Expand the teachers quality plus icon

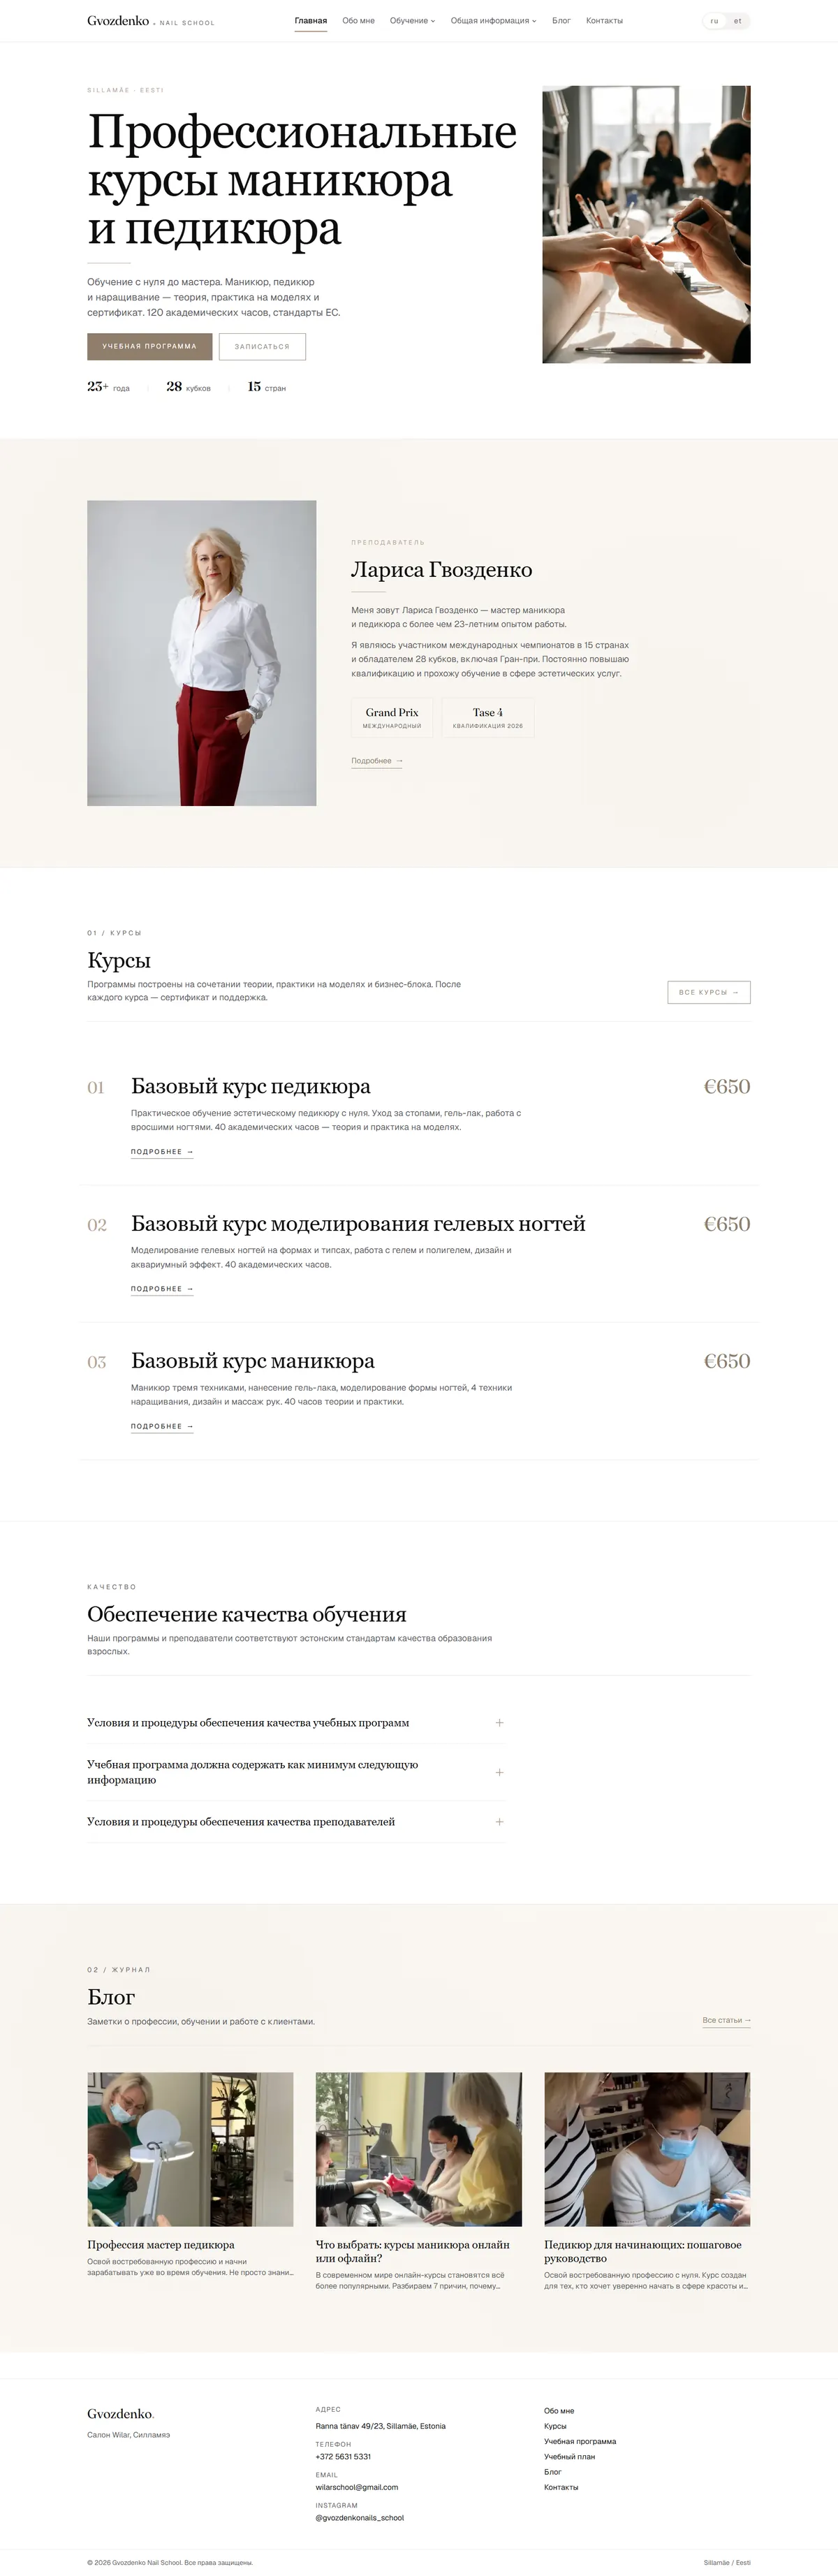coord(499,1821)
